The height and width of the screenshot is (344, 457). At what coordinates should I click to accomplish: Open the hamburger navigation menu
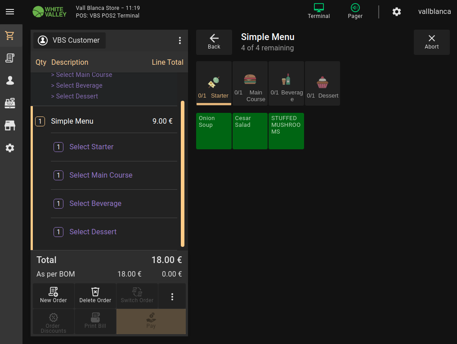coord(10,12)
